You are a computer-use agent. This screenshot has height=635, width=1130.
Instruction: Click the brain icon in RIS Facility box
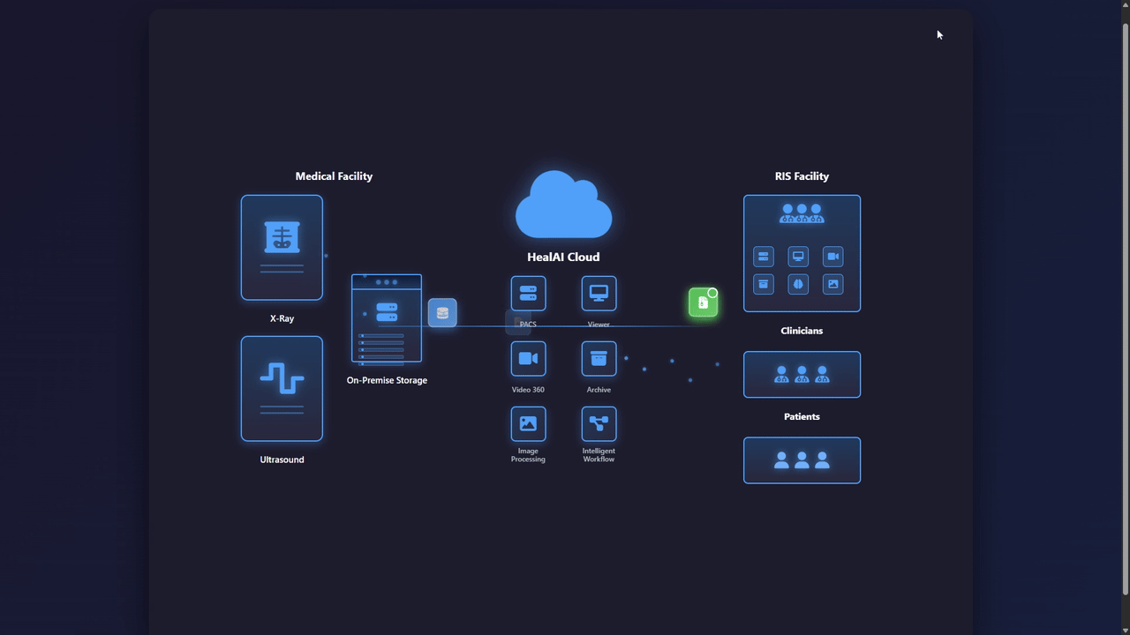pos(798,284)
